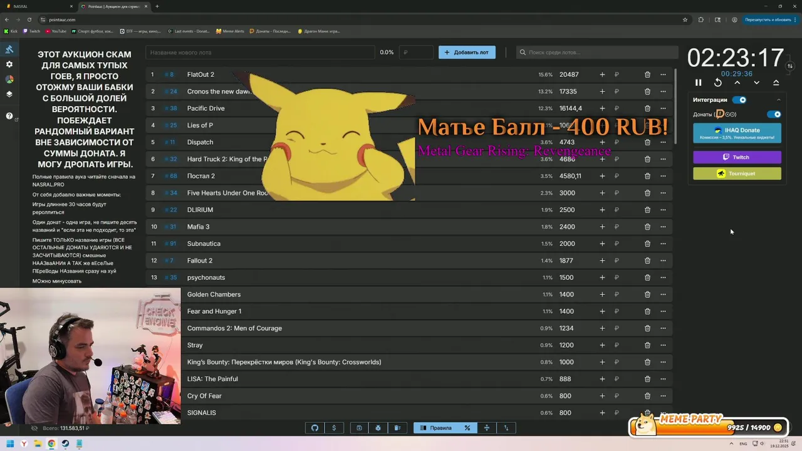The height and width of the screenshot is (451, 802).
Task: Reset the timer with circular arrow
Action: (718, 83)
